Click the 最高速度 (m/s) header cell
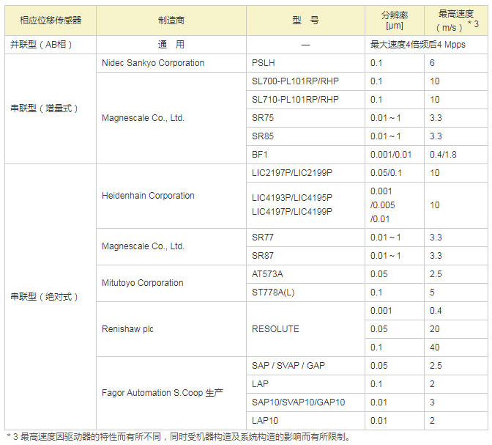 (x=458, y=21)
